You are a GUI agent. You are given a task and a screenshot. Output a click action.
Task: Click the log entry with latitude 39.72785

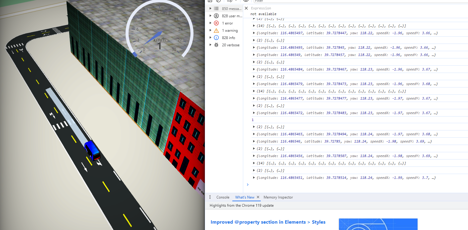coord(344,141)
